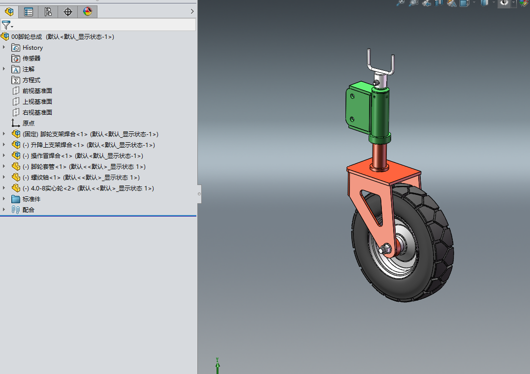Click the 操作冒焊合<1> assembly icon
This screenshot has width=530, height=374.
(16, 156)
